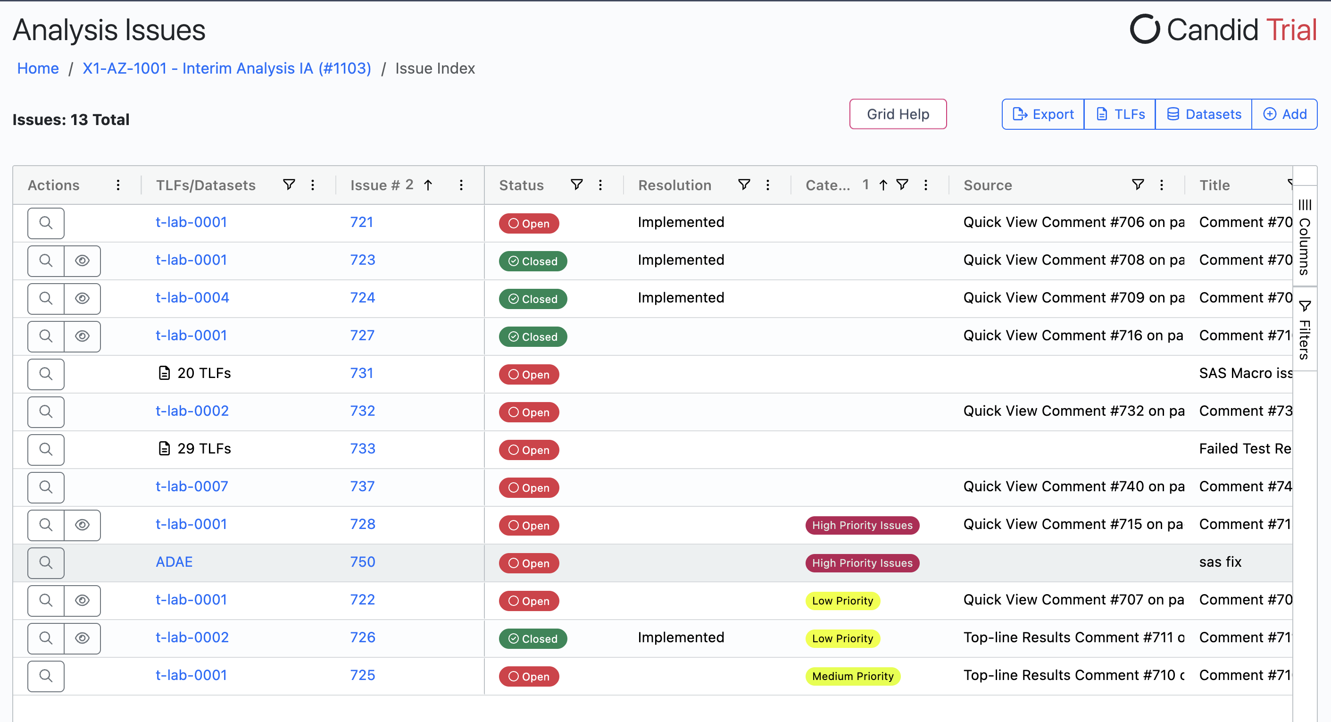Open magnifier view for ADAE issue 750
The width and height of the screenshot is (1331, 722).
pos(45,563)
